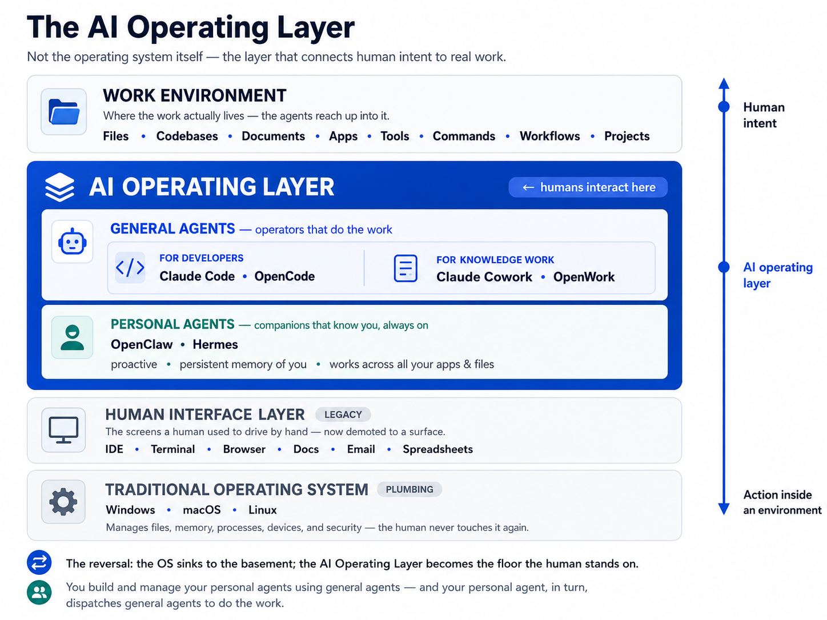The image size is (827, 620).
Task: Select the code brackets icon For Developers
Action: click(130, 267)
